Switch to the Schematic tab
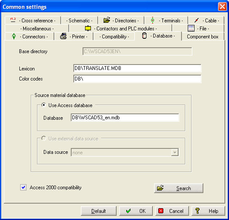This screenshot has height=220, width=229. pyautogui.click(x=79, y=21)
